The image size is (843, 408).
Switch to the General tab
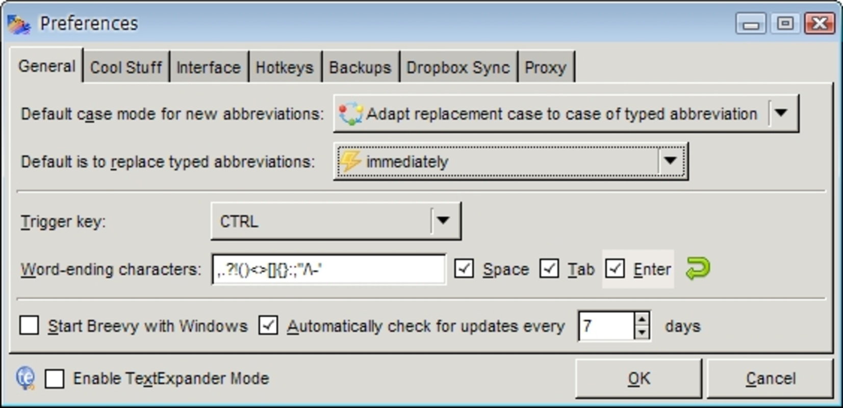46,66
